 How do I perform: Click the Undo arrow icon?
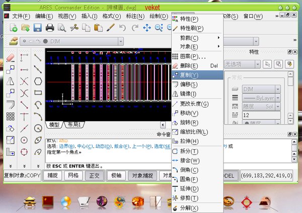122,28
